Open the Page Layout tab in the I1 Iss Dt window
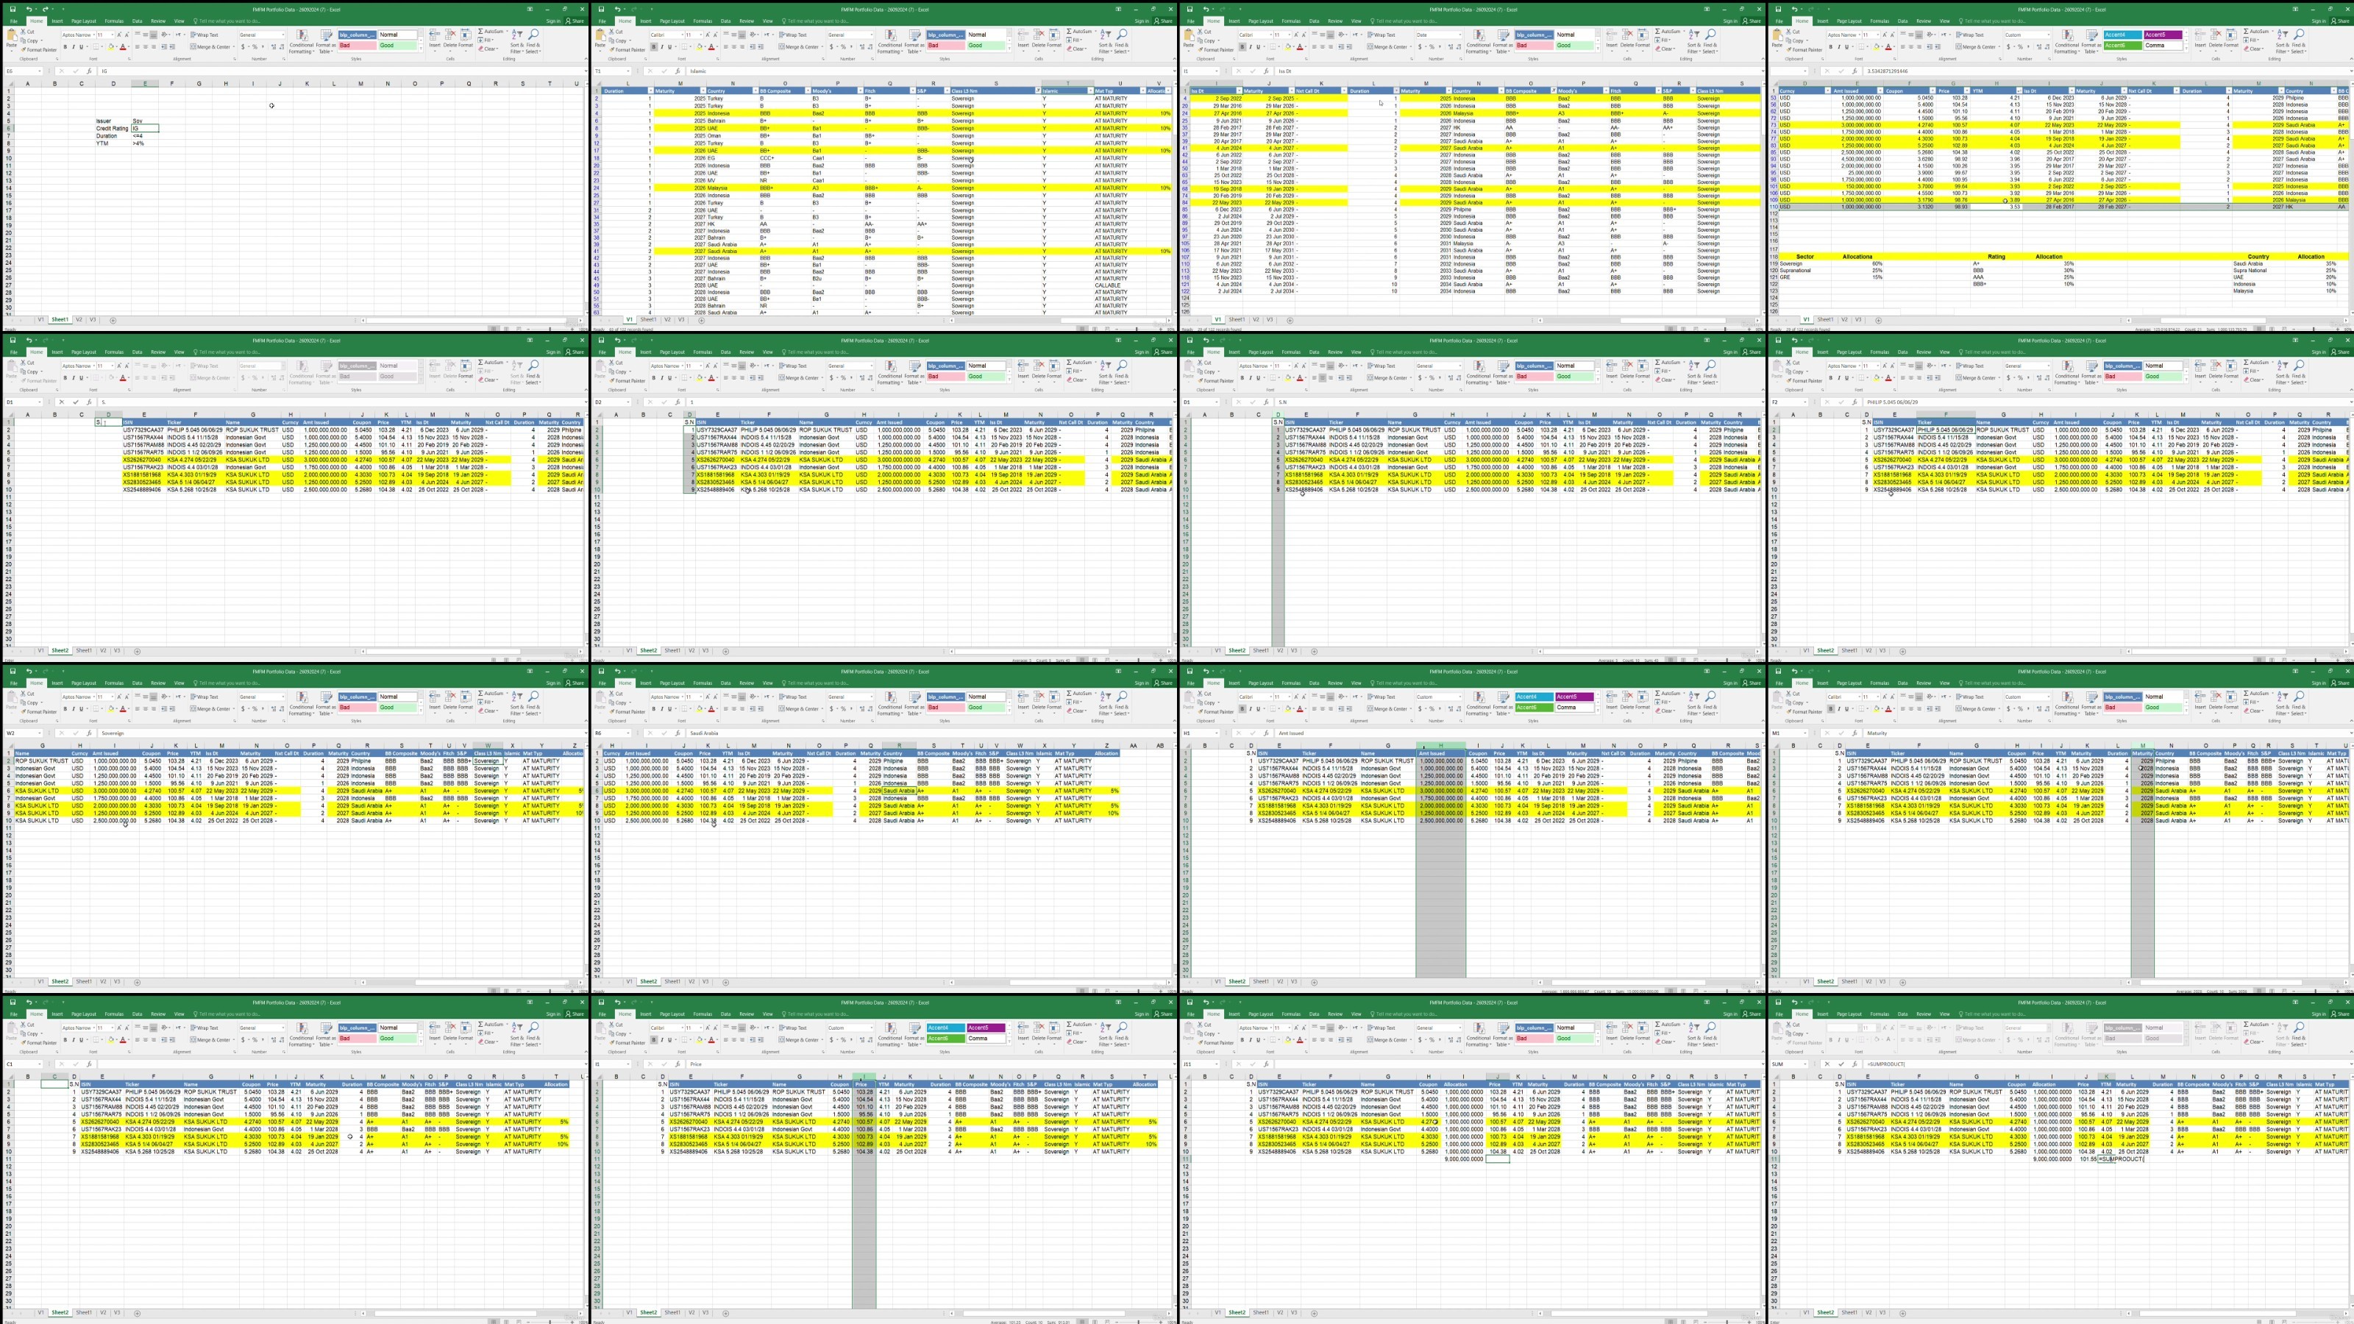 [x=1260, y=21]
